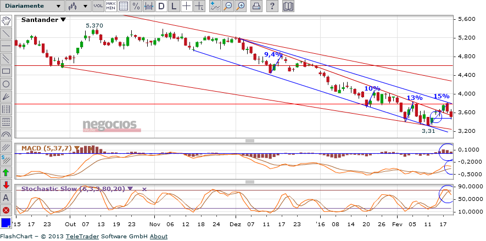The height and width of the screenshot is (241, 486).
Task: Click the 13% annotation
Action: (415, 98)
